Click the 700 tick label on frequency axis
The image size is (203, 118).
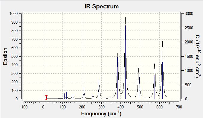click(179, 107)
